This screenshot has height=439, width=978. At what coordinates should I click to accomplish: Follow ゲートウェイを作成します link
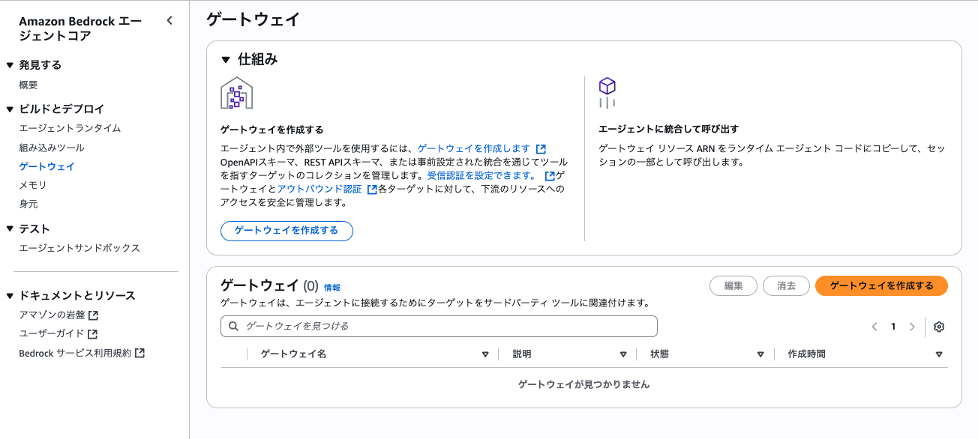[474, 148]
